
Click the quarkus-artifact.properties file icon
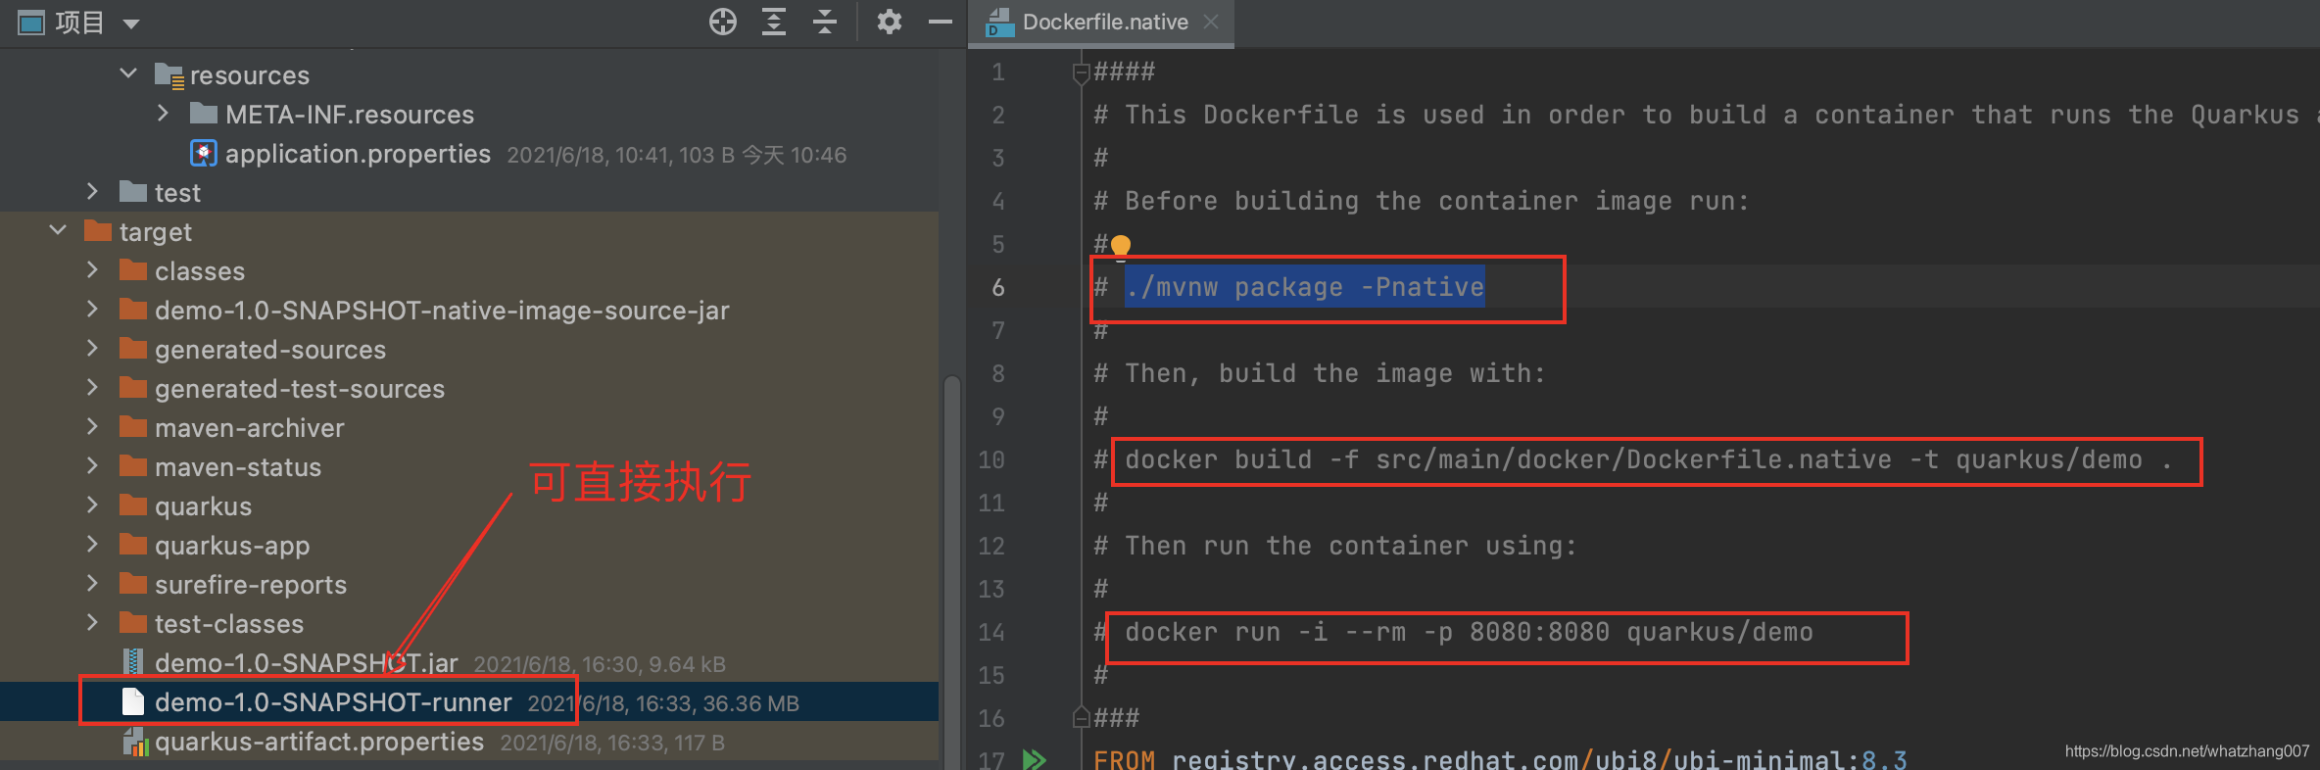[x=134, y=742]
